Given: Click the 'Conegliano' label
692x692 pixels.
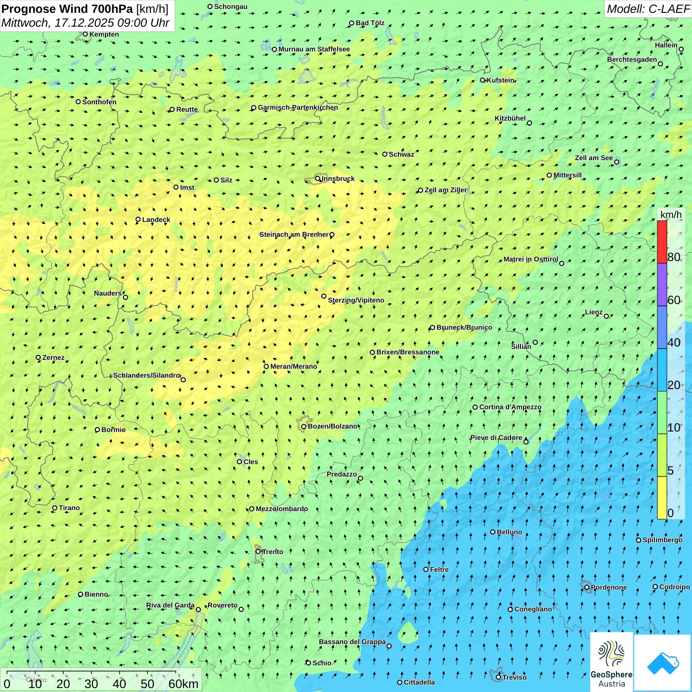Looking at the screenshot, I should pos(533,609).
